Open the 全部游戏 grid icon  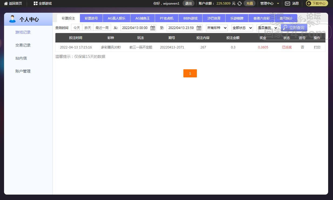pyautogui.click(x=36, y=4)
